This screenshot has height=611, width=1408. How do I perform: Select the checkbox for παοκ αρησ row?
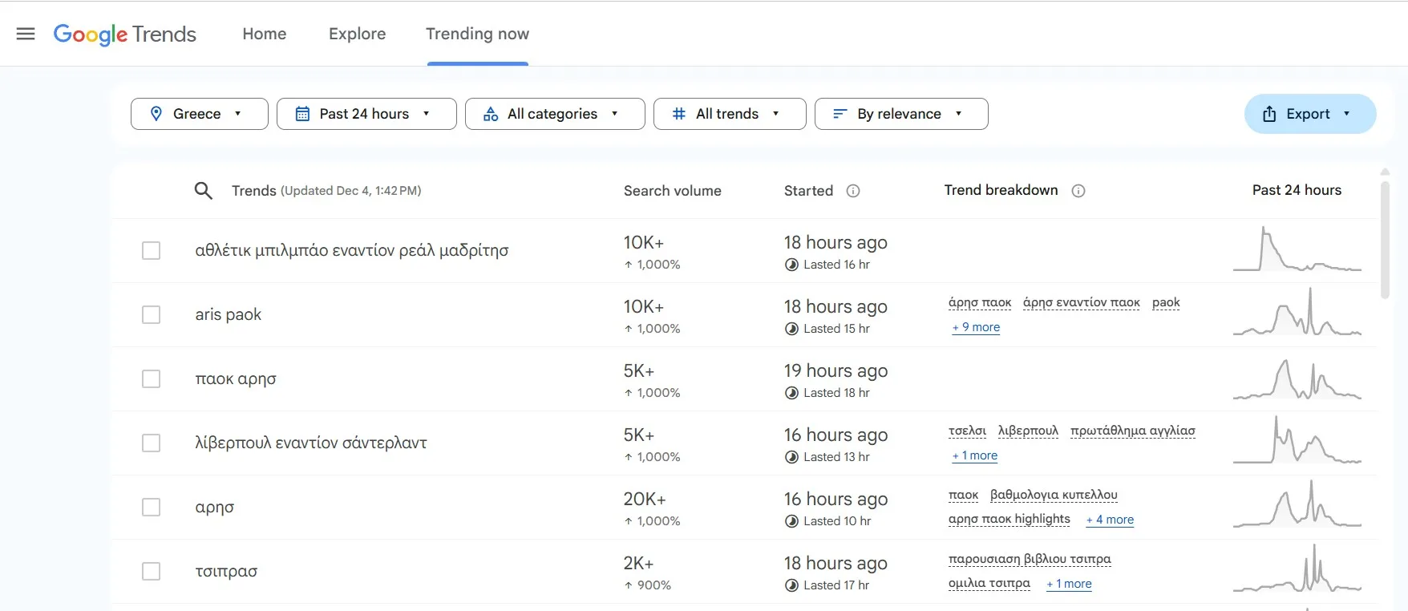click(x=151, y=378)
